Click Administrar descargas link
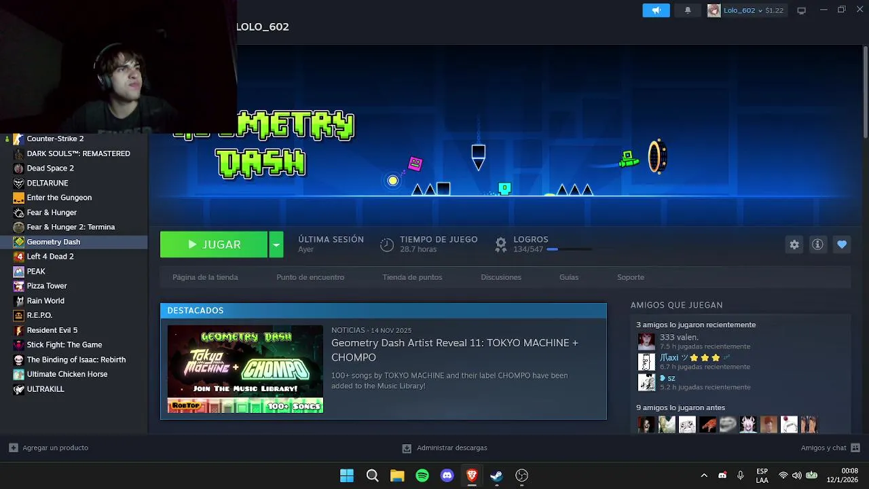 (452, 448)
